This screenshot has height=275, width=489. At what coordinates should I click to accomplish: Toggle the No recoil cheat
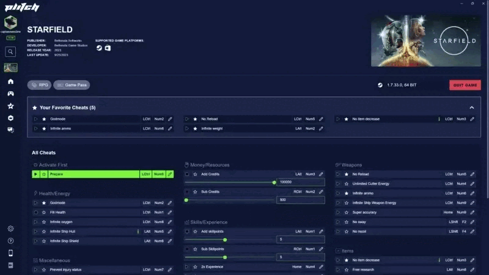click(x=338, y=232)
